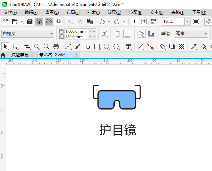The height and width of the screenshot is (171, 212).
Task: Click the page height field 450.0 mm
Action: 76,37
